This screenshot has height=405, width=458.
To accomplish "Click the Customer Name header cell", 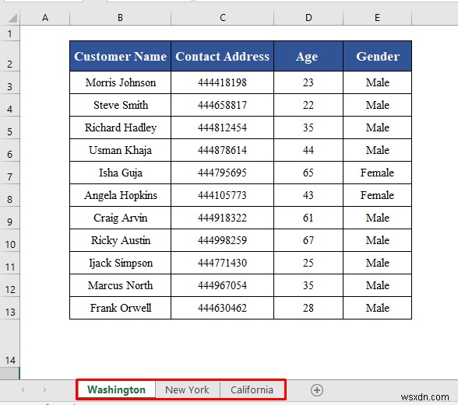I will 120,56.
